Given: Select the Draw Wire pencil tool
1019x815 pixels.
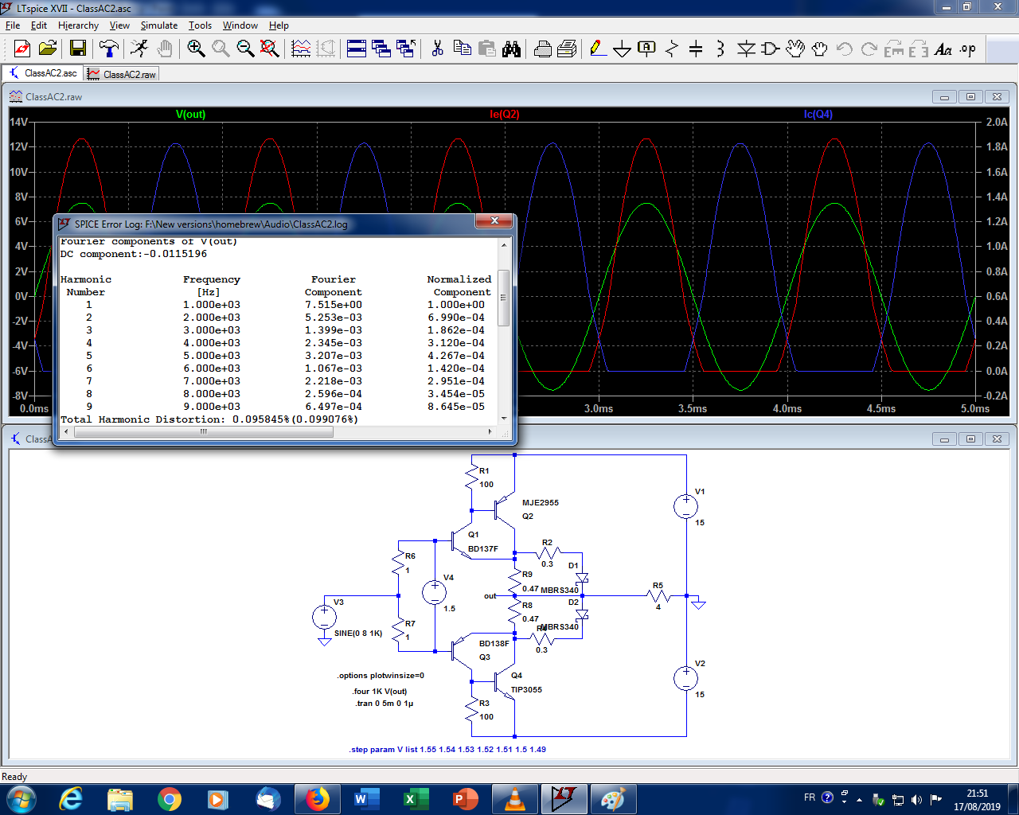Looking at the screenshot, I should click(x=598, y=49).
